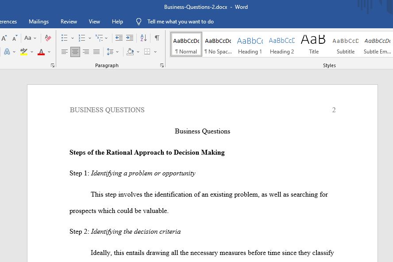The width and height of the screenshot is (393, 262).
Task: Click the Multilevel List icon
Action: point(99,38)
